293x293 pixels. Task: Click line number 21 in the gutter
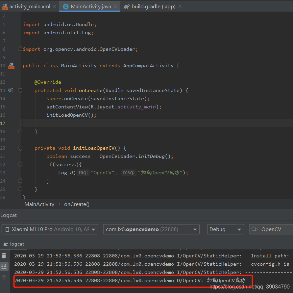coord(3,157)
